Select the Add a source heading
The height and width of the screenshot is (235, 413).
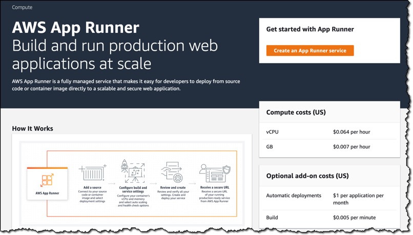pos(92,187)
